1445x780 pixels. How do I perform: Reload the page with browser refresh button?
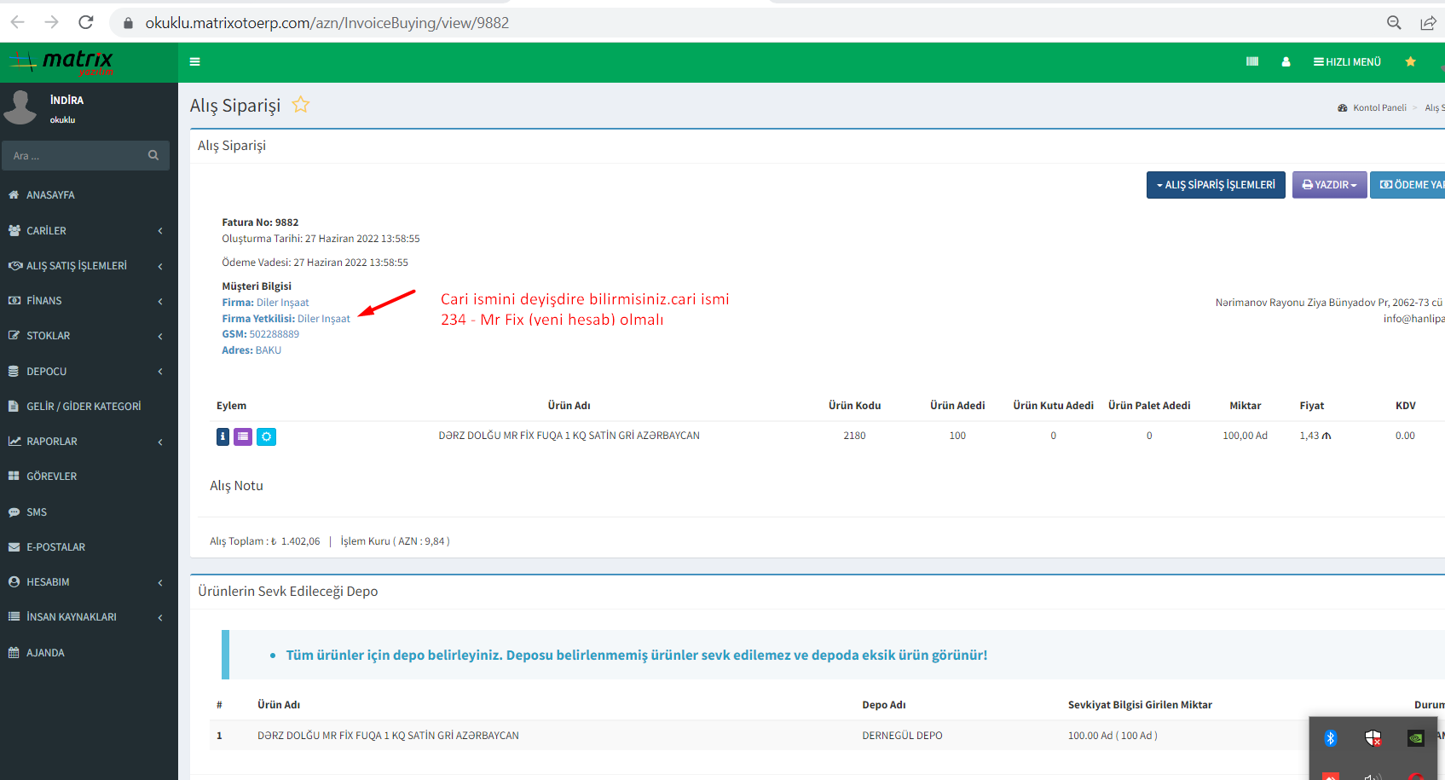(x=85, y=22)
